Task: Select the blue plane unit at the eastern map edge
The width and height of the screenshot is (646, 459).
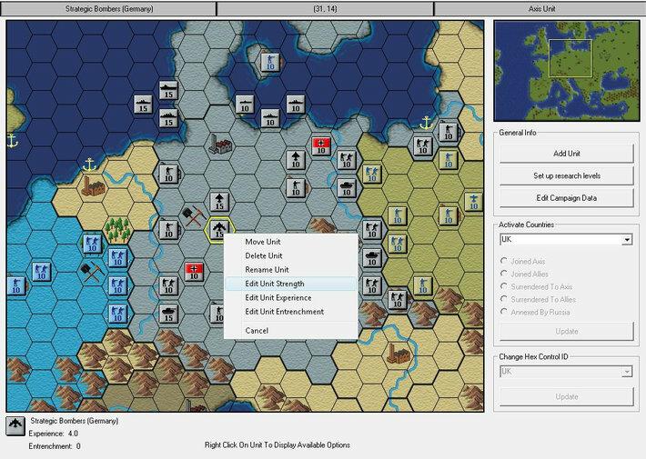Action: click(x=473, y=202)
